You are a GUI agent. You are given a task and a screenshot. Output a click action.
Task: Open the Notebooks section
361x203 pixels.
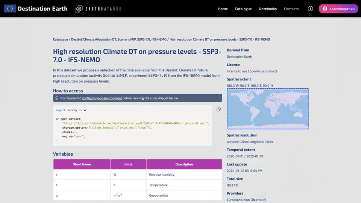point(268,9)
